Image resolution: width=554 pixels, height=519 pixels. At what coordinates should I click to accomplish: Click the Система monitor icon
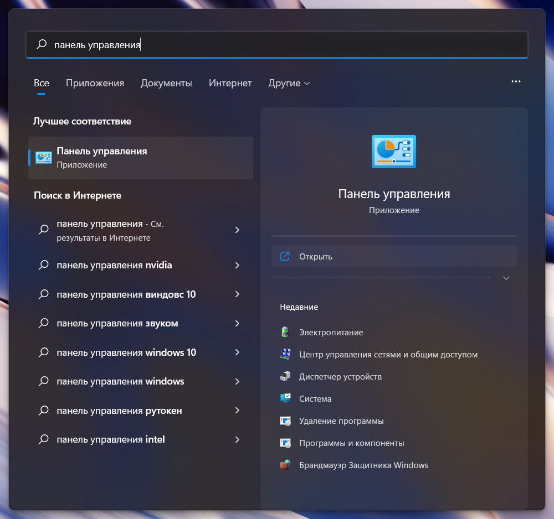tap(285, 398)
